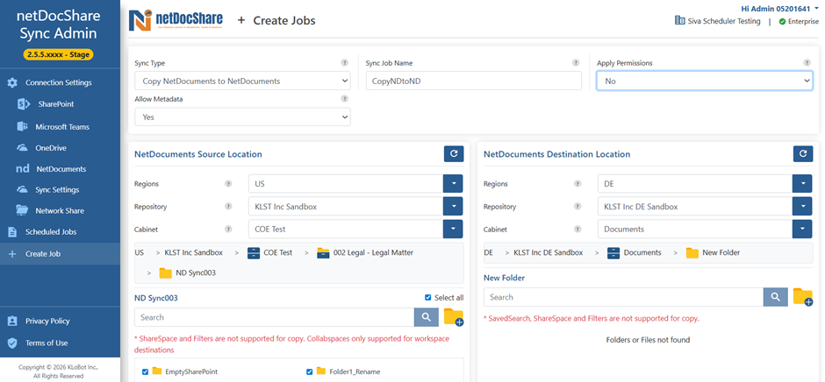Click the Microsoft Teams sidebar icon
Image resolution: width=825 pixels, height=382 pixels.
pos(22,127)
